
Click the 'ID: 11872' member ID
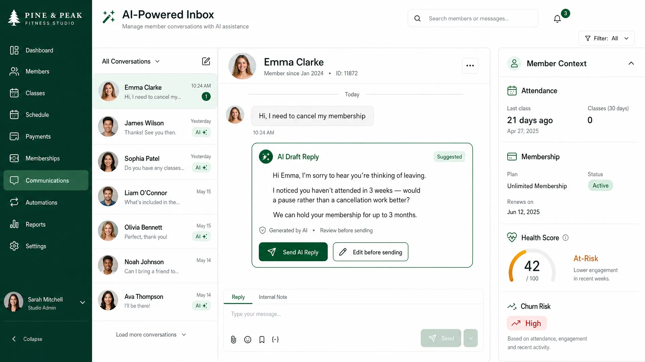(347, 73)
